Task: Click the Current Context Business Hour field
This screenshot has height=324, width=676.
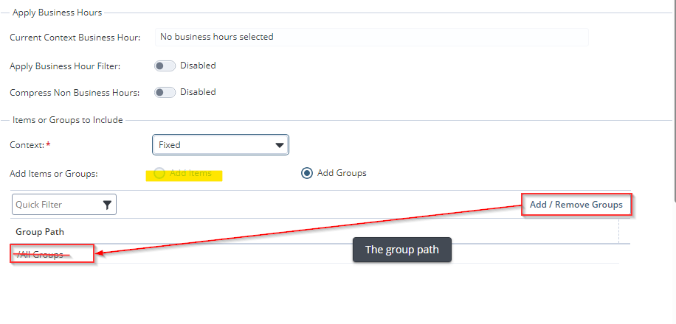Action: coord(371,37)
